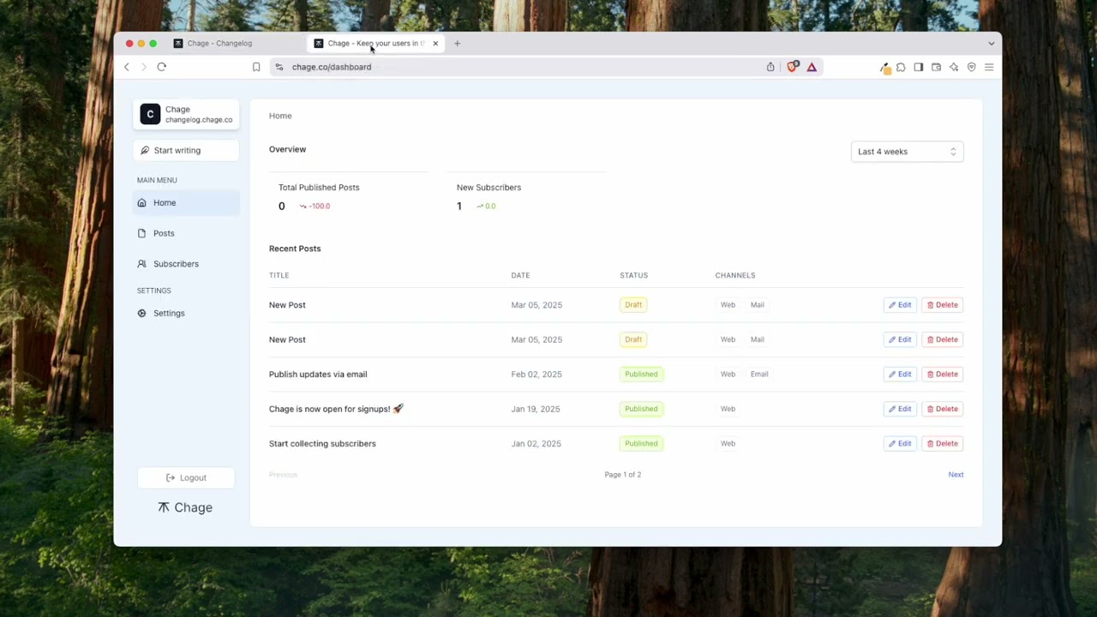Open the Brave Rewards triangle icon
The height and width of the screenshot is (617, 1097).
(812, 67)
